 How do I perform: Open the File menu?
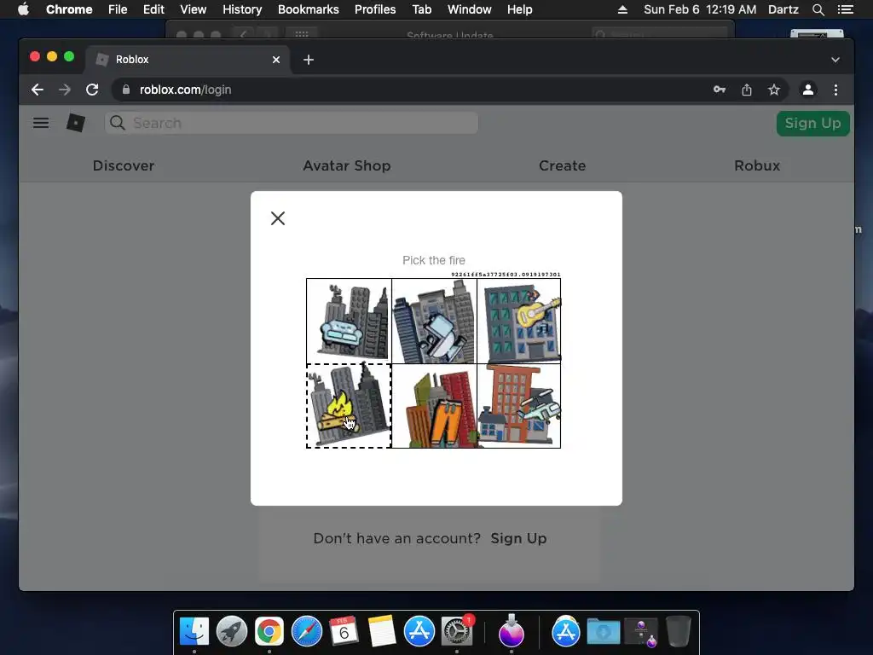point(118,9)
